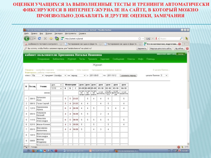Click the key icon in password bar
Image resolution: width=211 pixels, height=158 pixels.
26,48
